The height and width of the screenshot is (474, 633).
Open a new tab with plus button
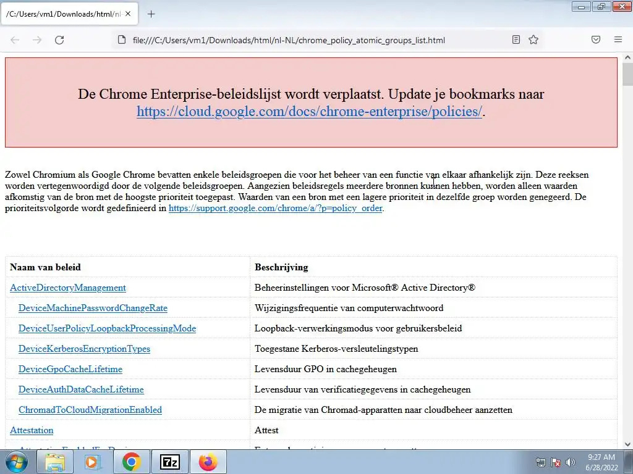151,14
